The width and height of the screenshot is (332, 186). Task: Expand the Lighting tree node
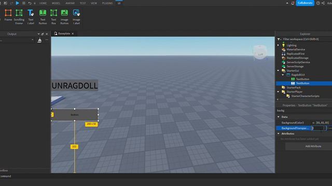pos(278,45)
